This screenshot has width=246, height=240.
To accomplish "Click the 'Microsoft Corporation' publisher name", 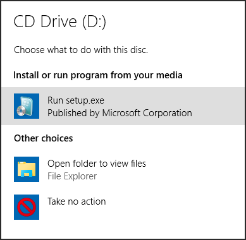I will (147, 113).
